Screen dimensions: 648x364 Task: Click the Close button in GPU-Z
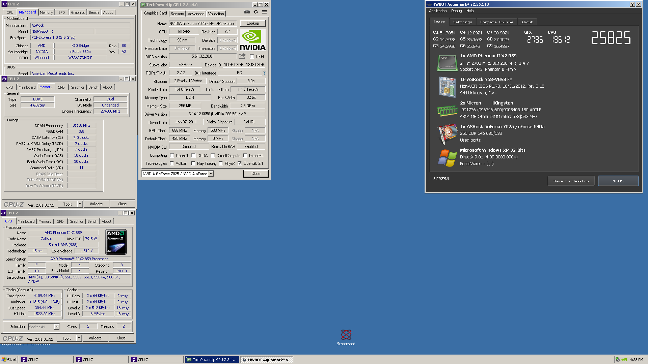(x=256, y=174)
